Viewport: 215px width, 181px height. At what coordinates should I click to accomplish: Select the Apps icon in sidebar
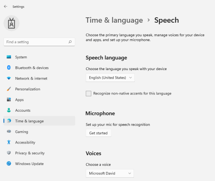coord(9,99)
